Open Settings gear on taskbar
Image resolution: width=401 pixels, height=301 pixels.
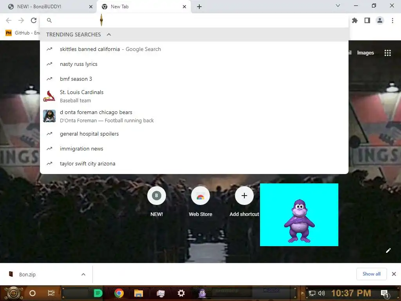point(181,293)
